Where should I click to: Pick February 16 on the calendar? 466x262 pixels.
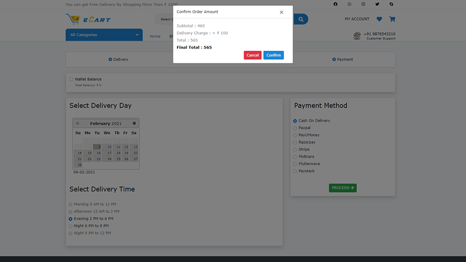coord(98,153)
